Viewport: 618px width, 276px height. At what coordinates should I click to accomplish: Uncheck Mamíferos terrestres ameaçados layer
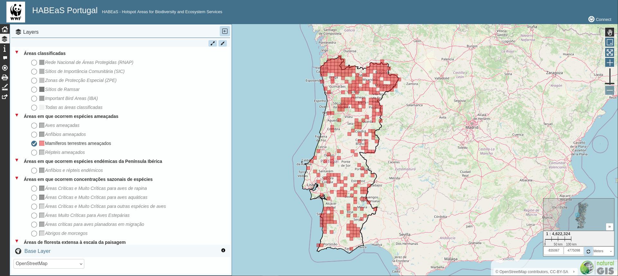[34, 144]
